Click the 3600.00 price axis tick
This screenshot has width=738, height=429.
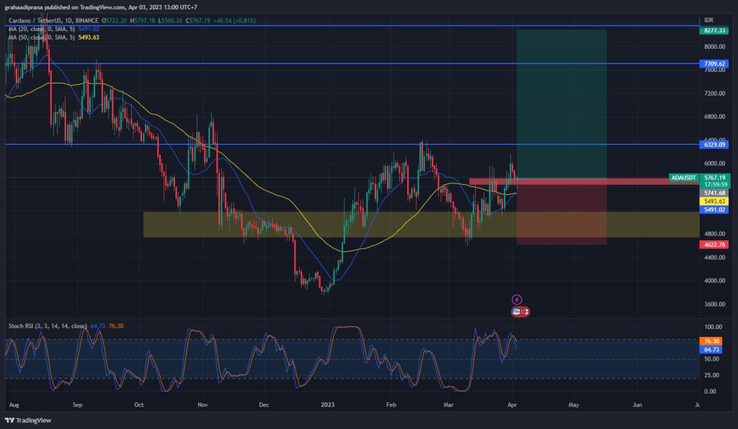click(x=714, y=304)
